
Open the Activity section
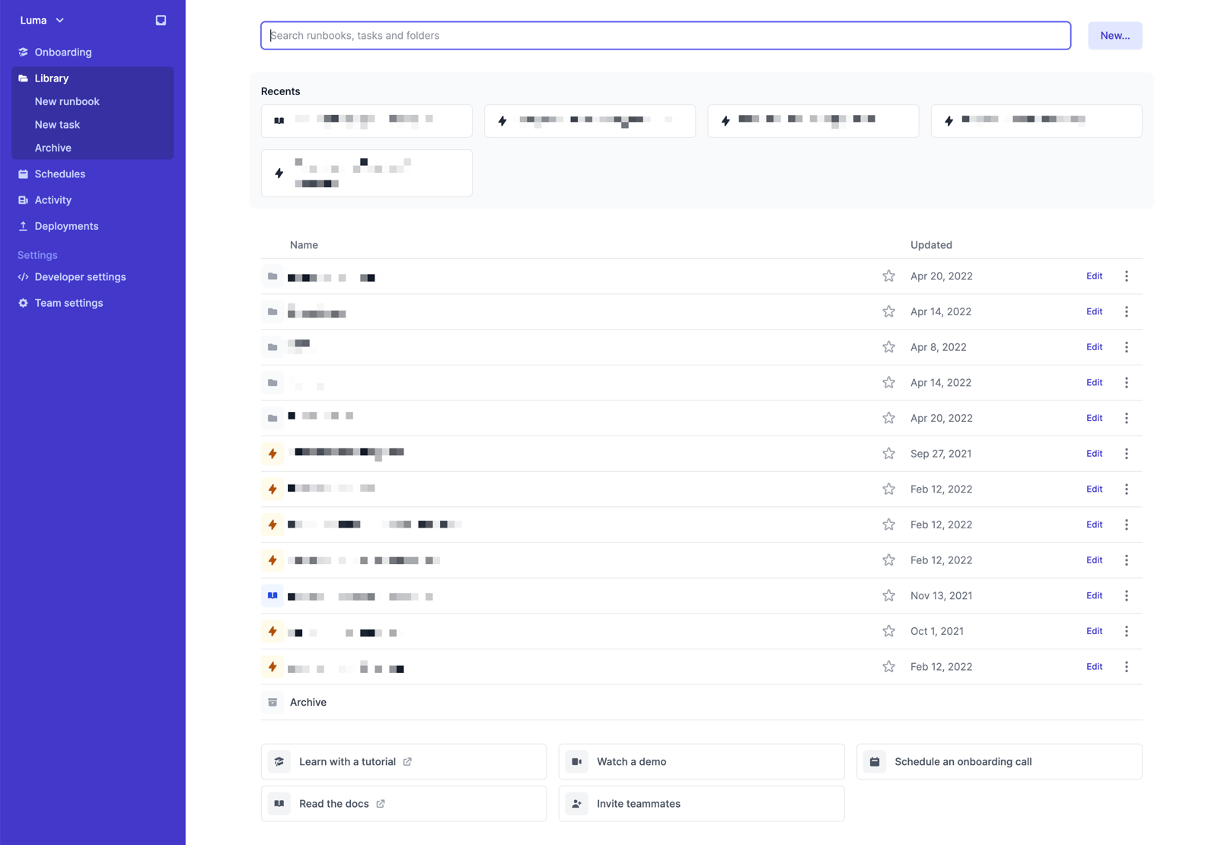point(53,200)
